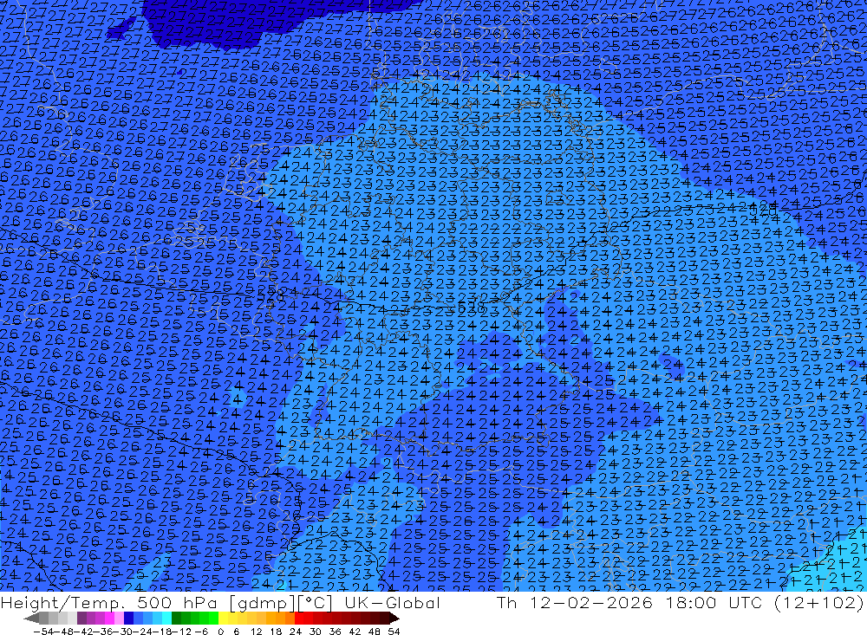Select the '500 hPa' level text

click(x=177, y=603)
